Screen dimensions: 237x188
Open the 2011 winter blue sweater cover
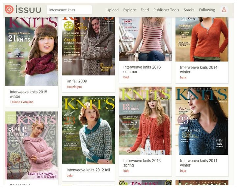click(202, 121)
